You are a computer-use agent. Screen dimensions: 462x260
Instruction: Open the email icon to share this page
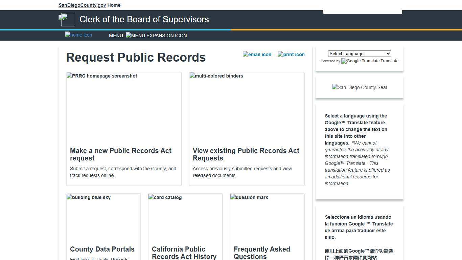pos(257,55)
